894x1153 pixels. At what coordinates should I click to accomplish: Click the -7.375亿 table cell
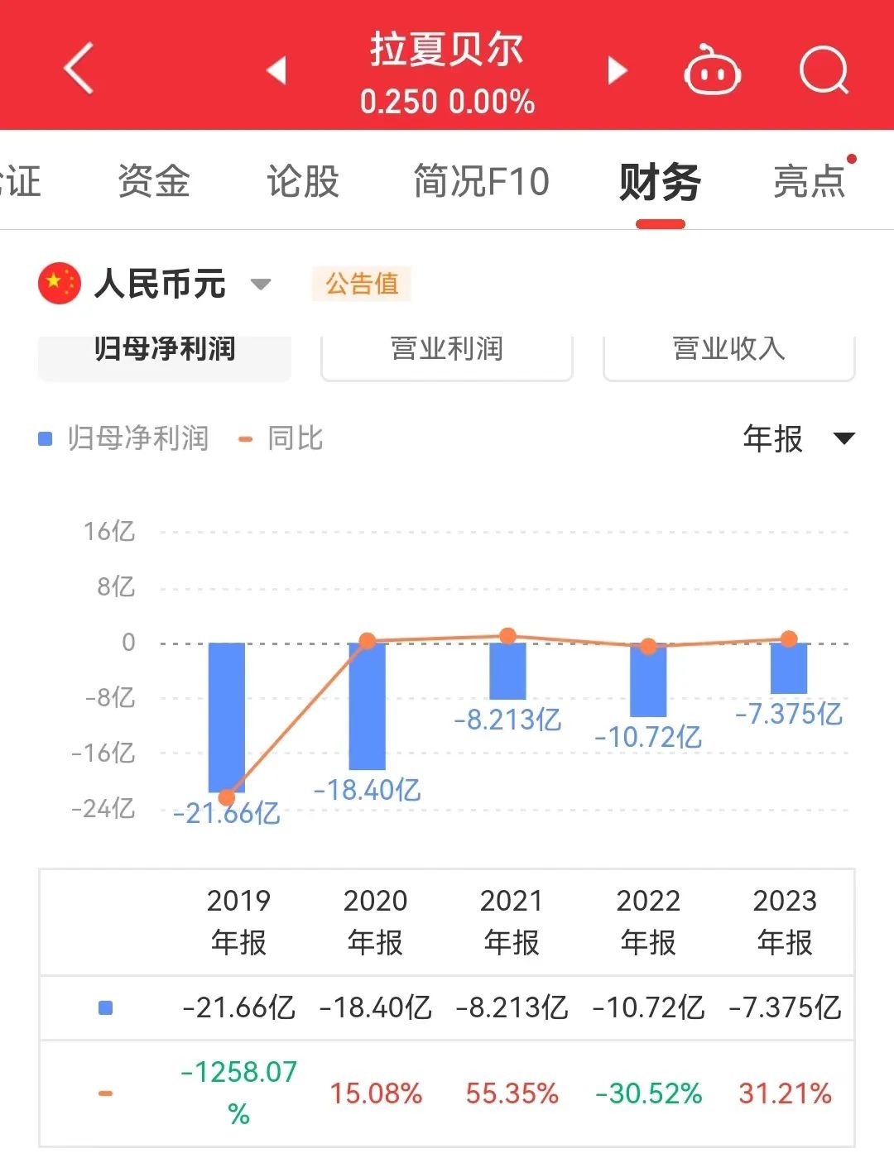pyautogui.click(x=785, y=1007)
